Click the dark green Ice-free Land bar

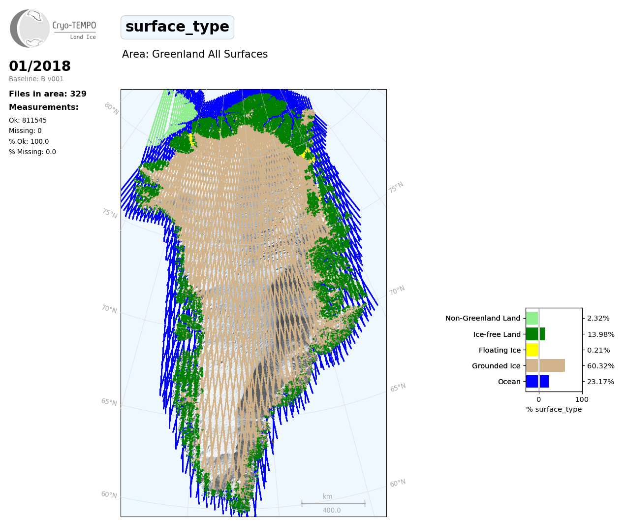pyautogui.click(x=535, y=334)
